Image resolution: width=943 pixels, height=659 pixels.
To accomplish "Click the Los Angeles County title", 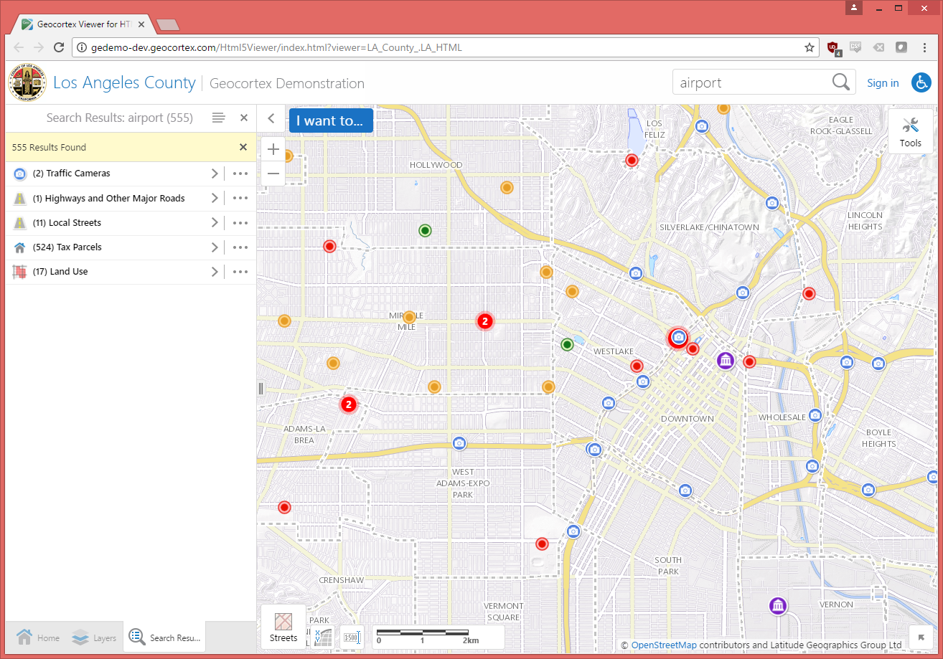I will pos(124,82).
